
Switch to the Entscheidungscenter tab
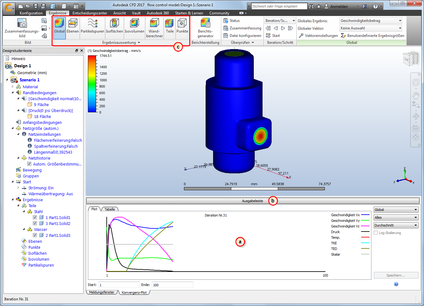[x=90, y=13]
